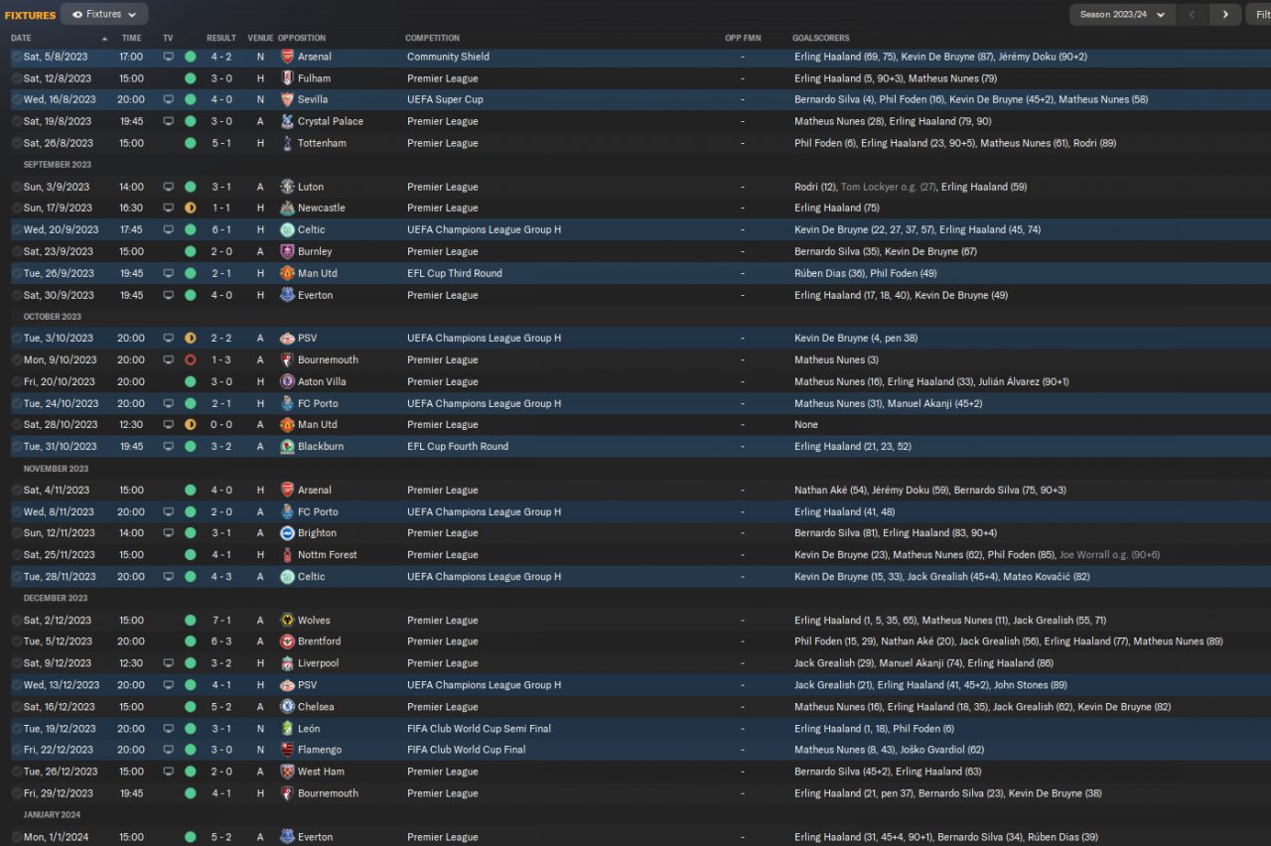Open the UEFA Super Cup competition link

(445, 99)
